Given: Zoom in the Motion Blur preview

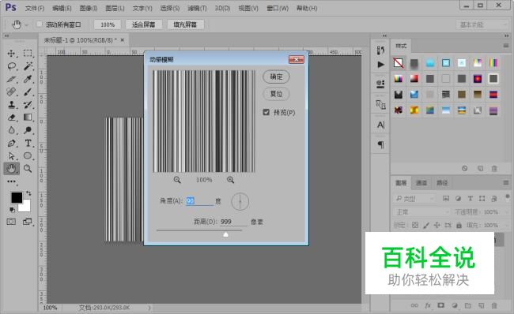Looking at the screenshot, I should pyautogui.click(x=230, y=180).
